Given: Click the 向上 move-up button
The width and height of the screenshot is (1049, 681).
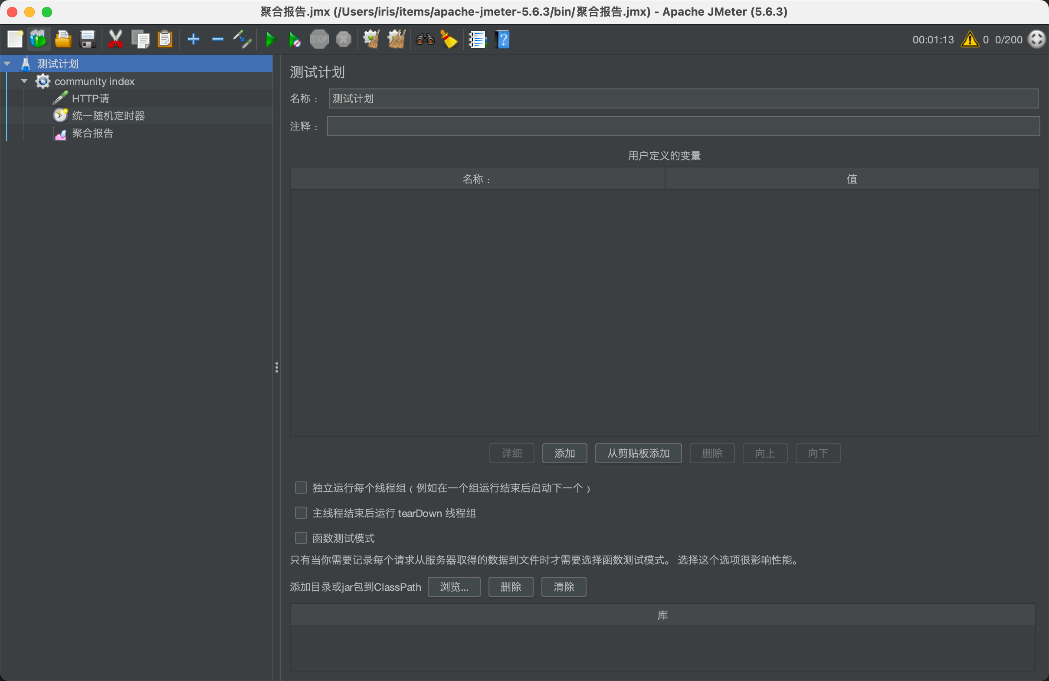Looking at the screenshot, I should 765,453.
